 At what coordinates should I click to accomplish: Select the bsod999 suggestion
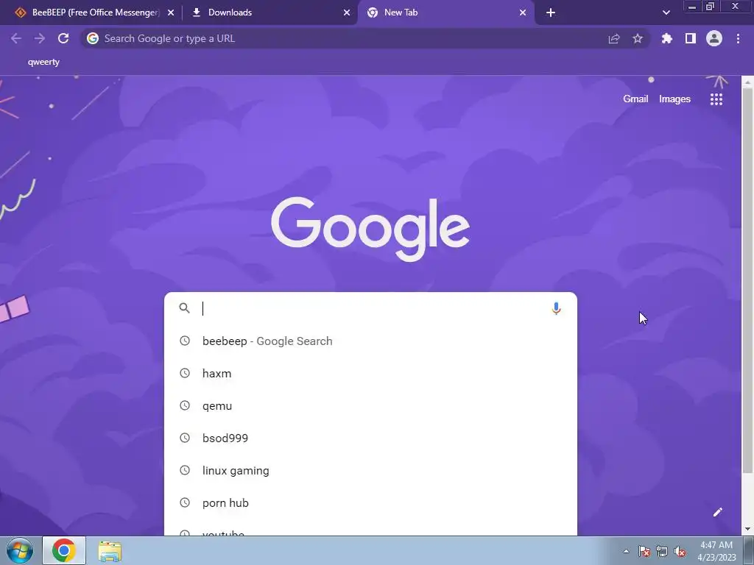pyautogui.click(x=370, y=438)
